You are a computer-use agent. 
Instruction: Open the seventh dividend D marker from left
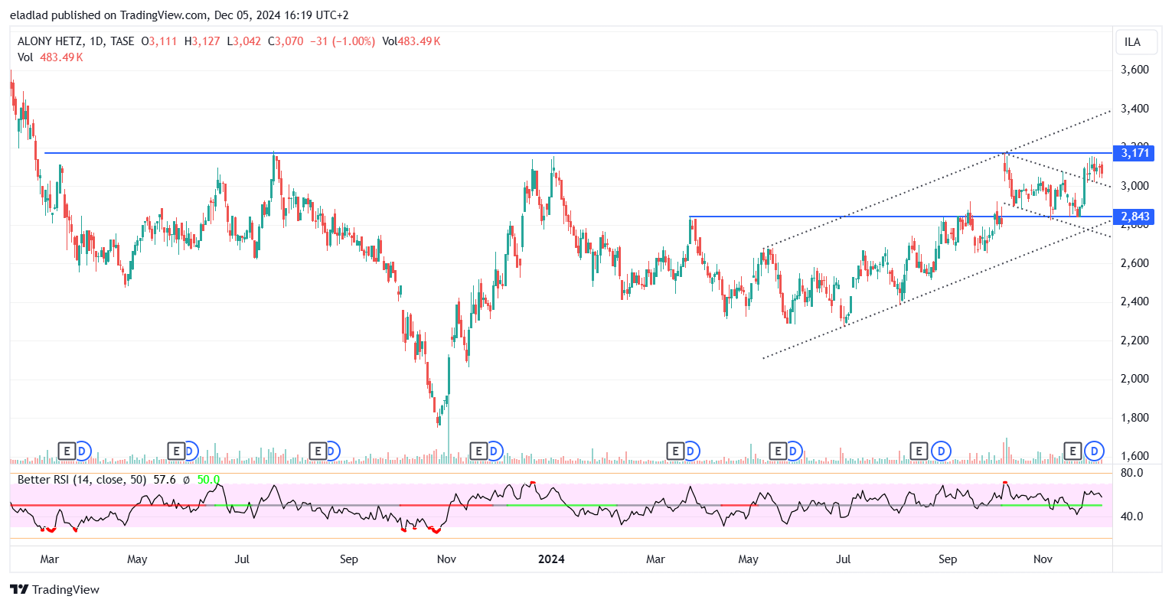point(941,451)
